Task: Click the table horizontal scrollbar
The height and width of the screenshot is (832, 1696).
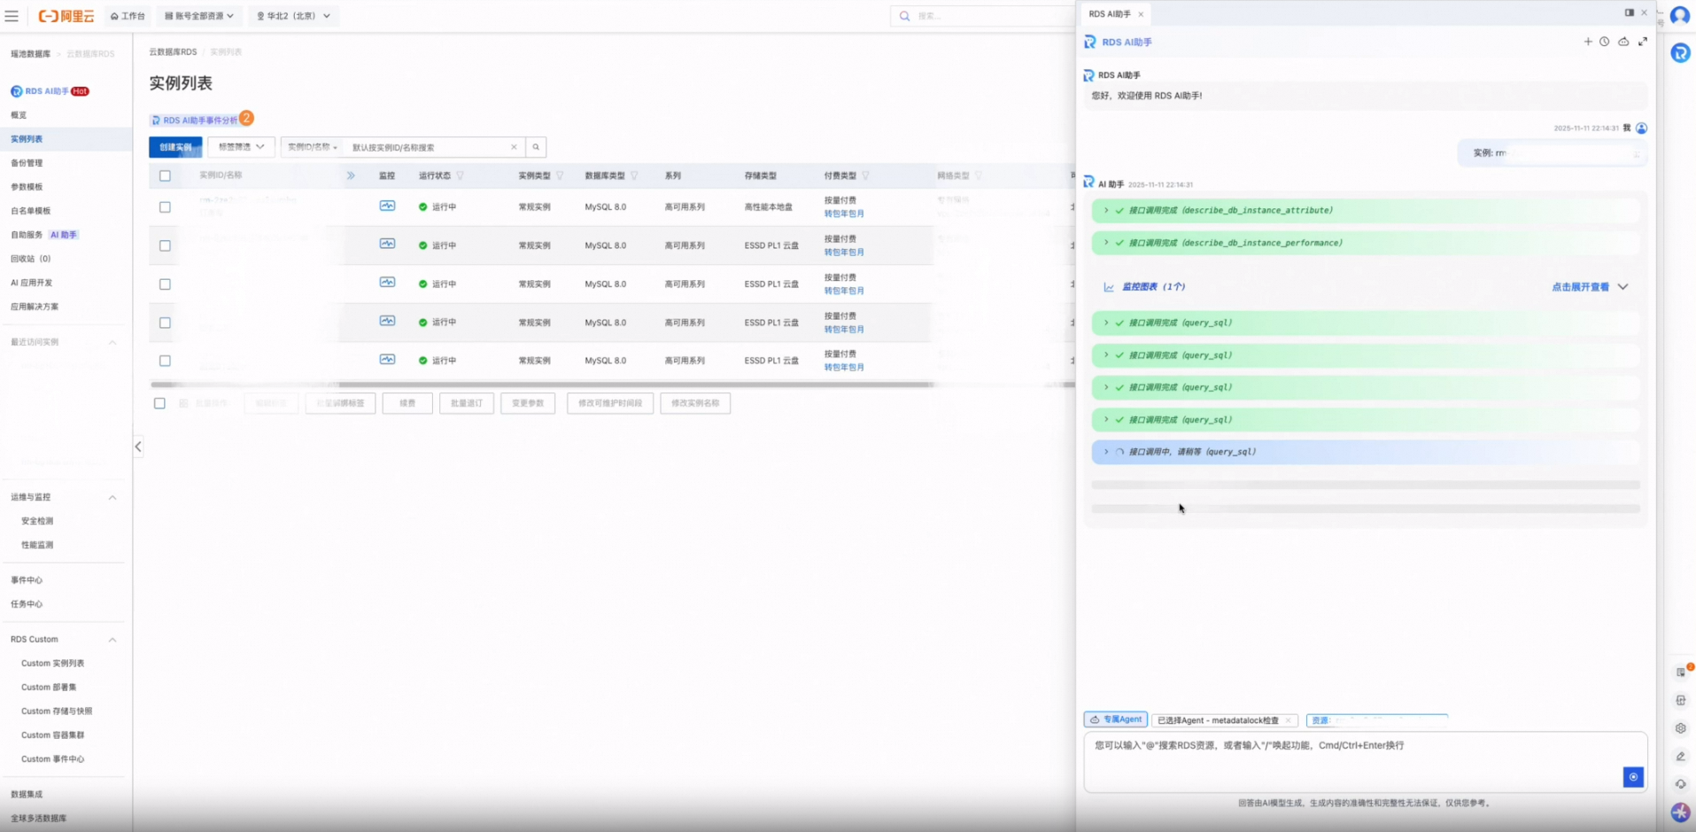Action: point(542,385)
